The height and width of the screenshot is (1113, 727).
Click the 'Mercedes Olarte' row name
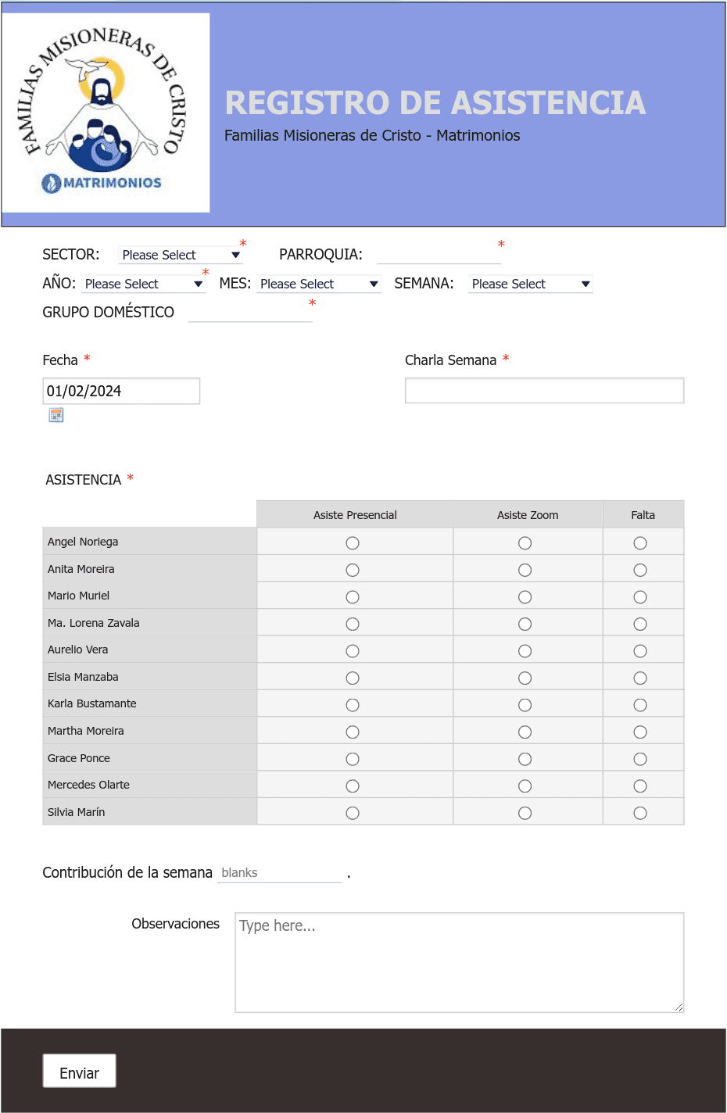point(88,785)
